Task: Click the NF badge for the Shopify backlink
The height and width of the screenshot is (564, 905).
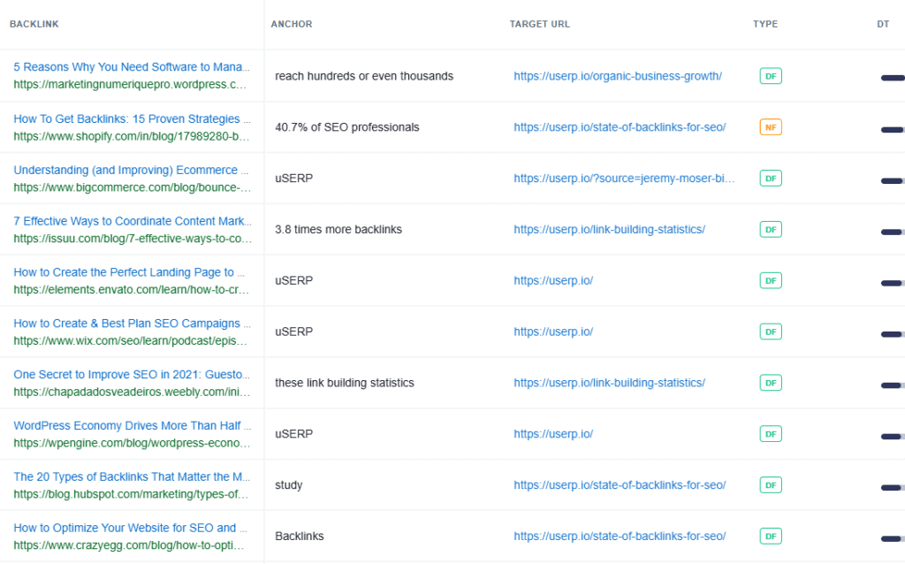Action: (x=771, y=127)
